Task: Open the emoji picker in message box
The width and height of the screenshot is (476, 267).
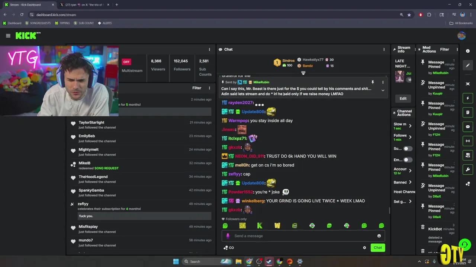Action: click(379, 236)
